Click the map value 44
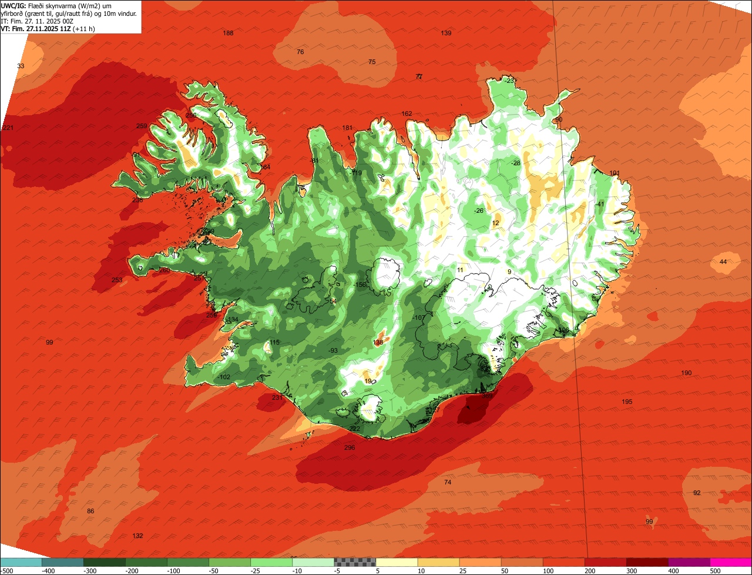Viewport: 752px width, 575px height. (723, 262)
